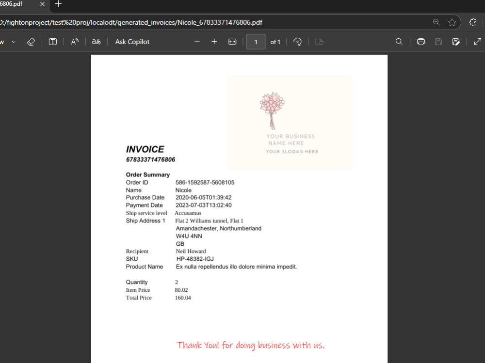Image resolution: width=485 pixels, height=363 pixels.
Task: Enter full screen with the expand arrow icon
Action: click(x=478, y=42)
